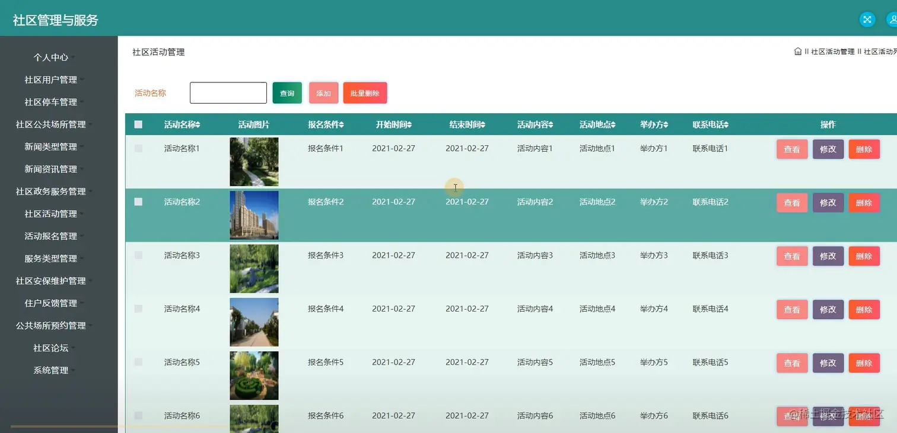Expand the 社区用户管理 sidebar menu
Viewport: 897px width, 433px height.
[x=50, y=79]
